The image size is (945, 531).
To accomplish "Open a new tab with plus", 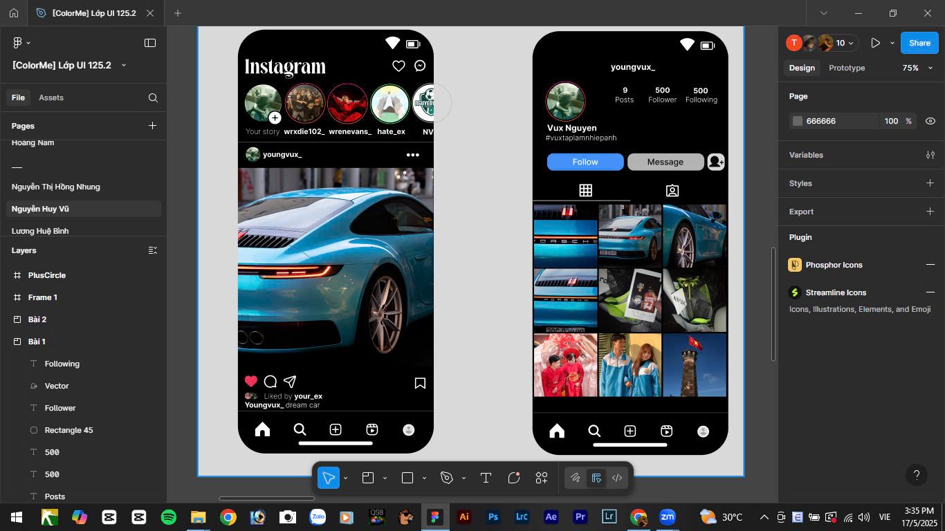I will 178,13.
